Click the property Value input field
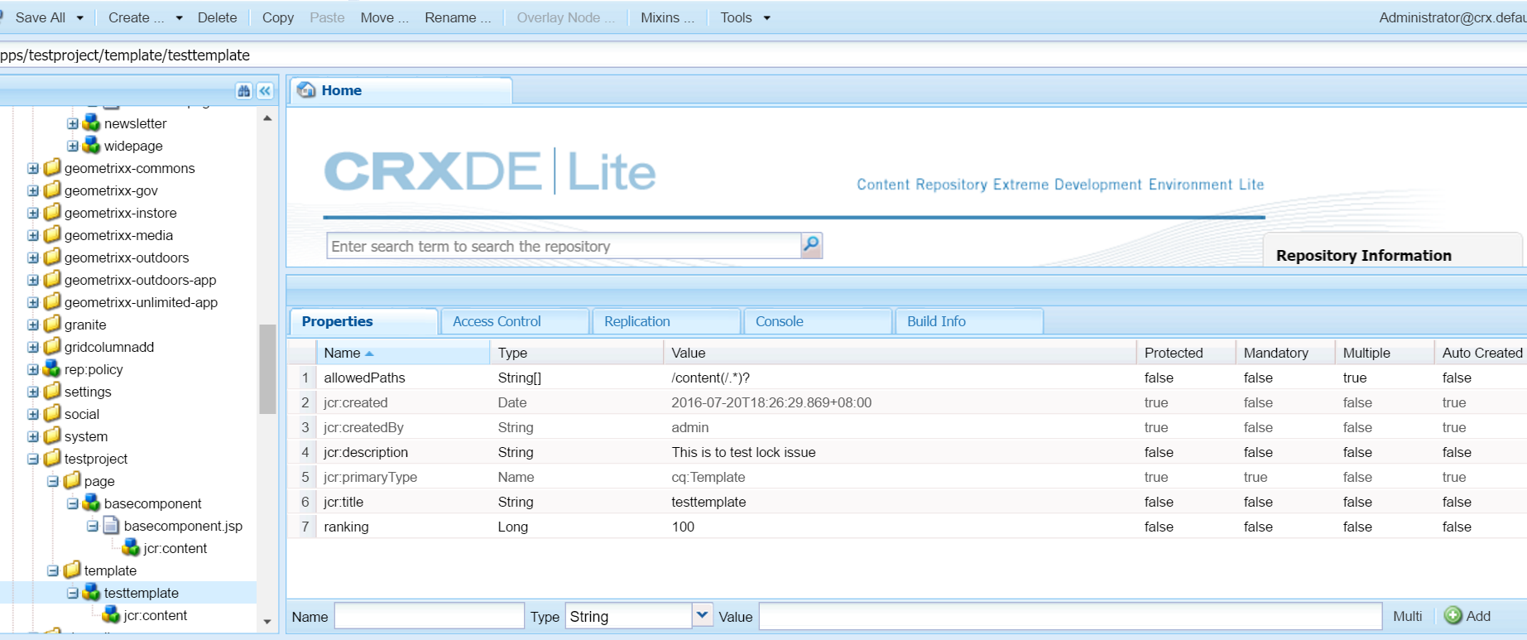Viewport: 1527px width, 640px height. (1070, 616)
